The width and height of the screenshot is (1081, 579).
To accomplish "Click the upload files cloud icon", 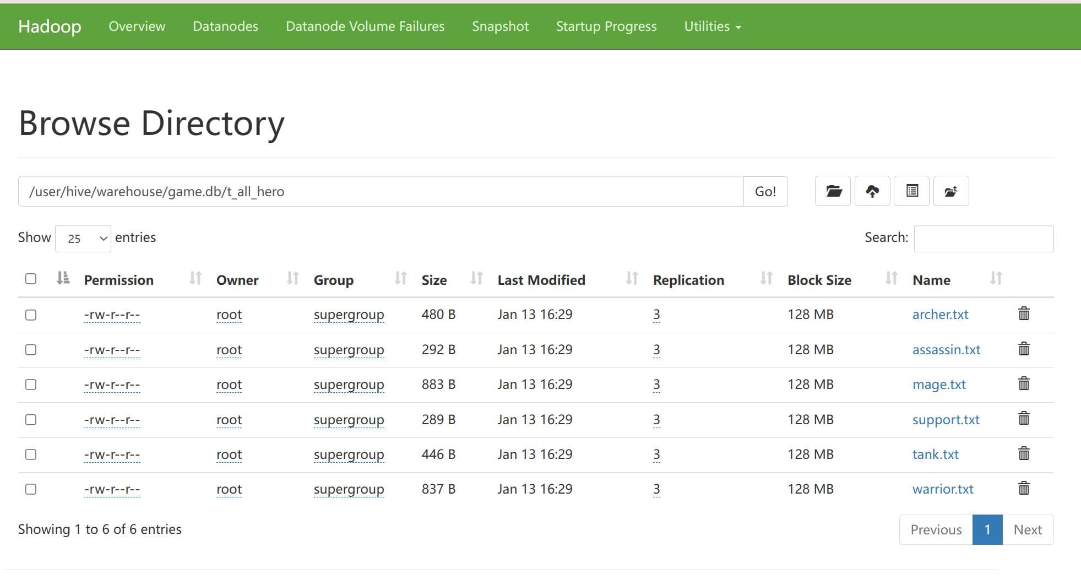I will (x=872, y=191).
